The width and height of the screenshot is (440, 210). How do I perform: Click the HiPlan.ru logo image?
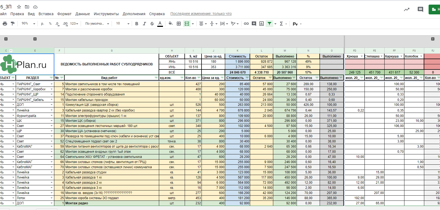pyautogui.click(x=23, y=64)
